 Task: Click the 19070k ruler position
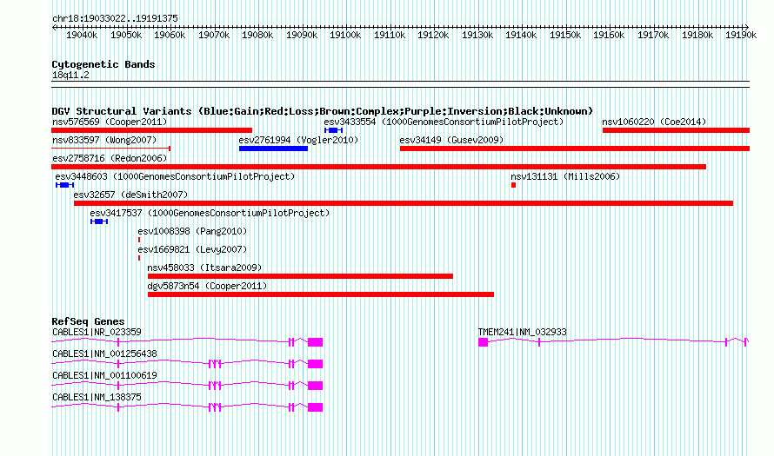coord(214,35)
